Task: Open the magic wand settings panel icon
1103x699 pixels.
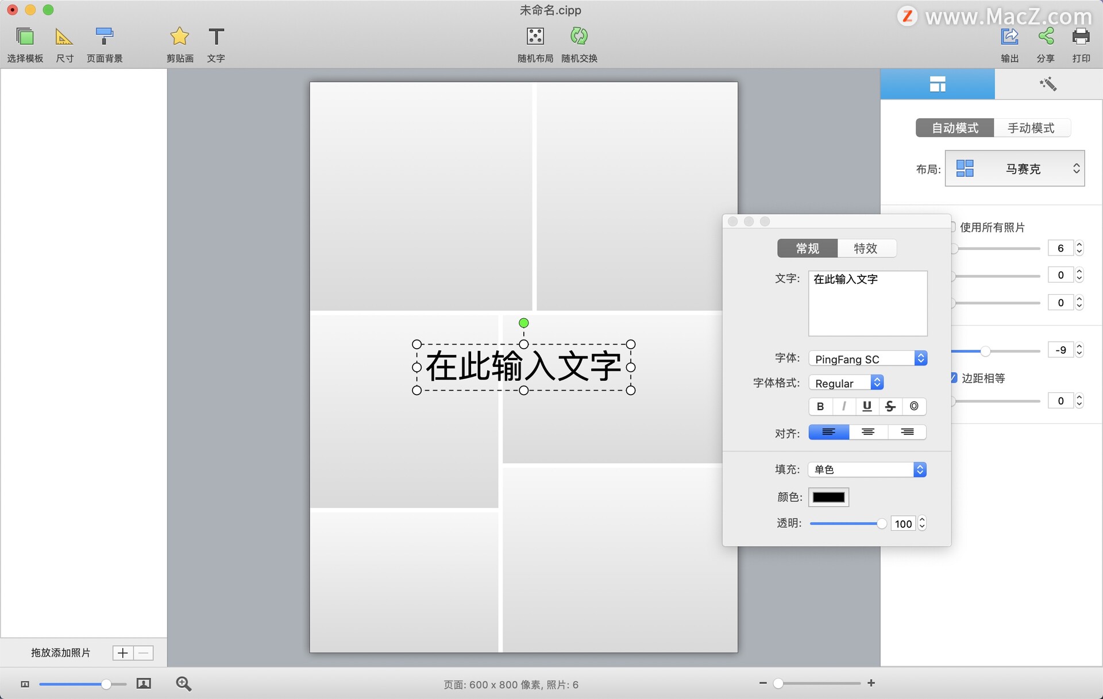Action: pyautogui.click(x=1048, y=84)
